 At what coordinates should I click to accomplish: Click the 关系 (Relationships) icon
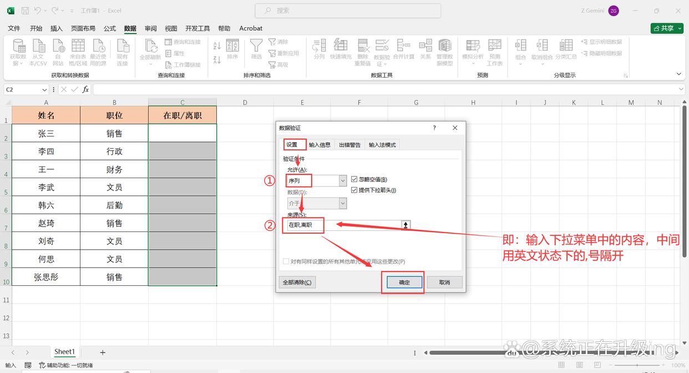425,46
